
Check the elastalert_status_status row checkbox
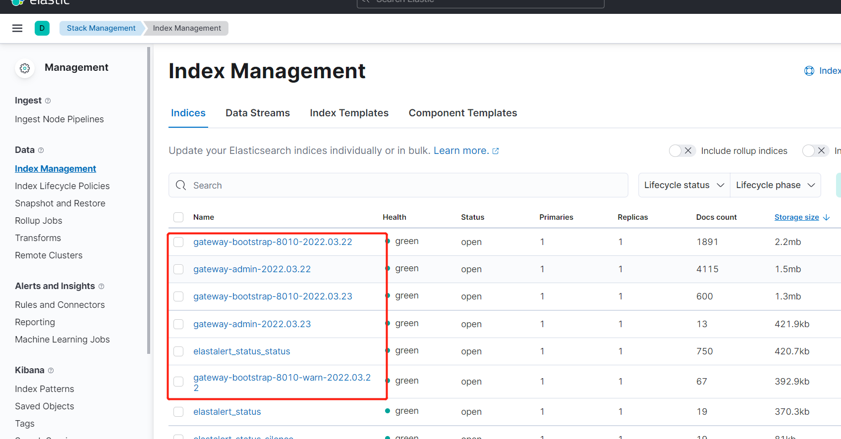point(178,351)
